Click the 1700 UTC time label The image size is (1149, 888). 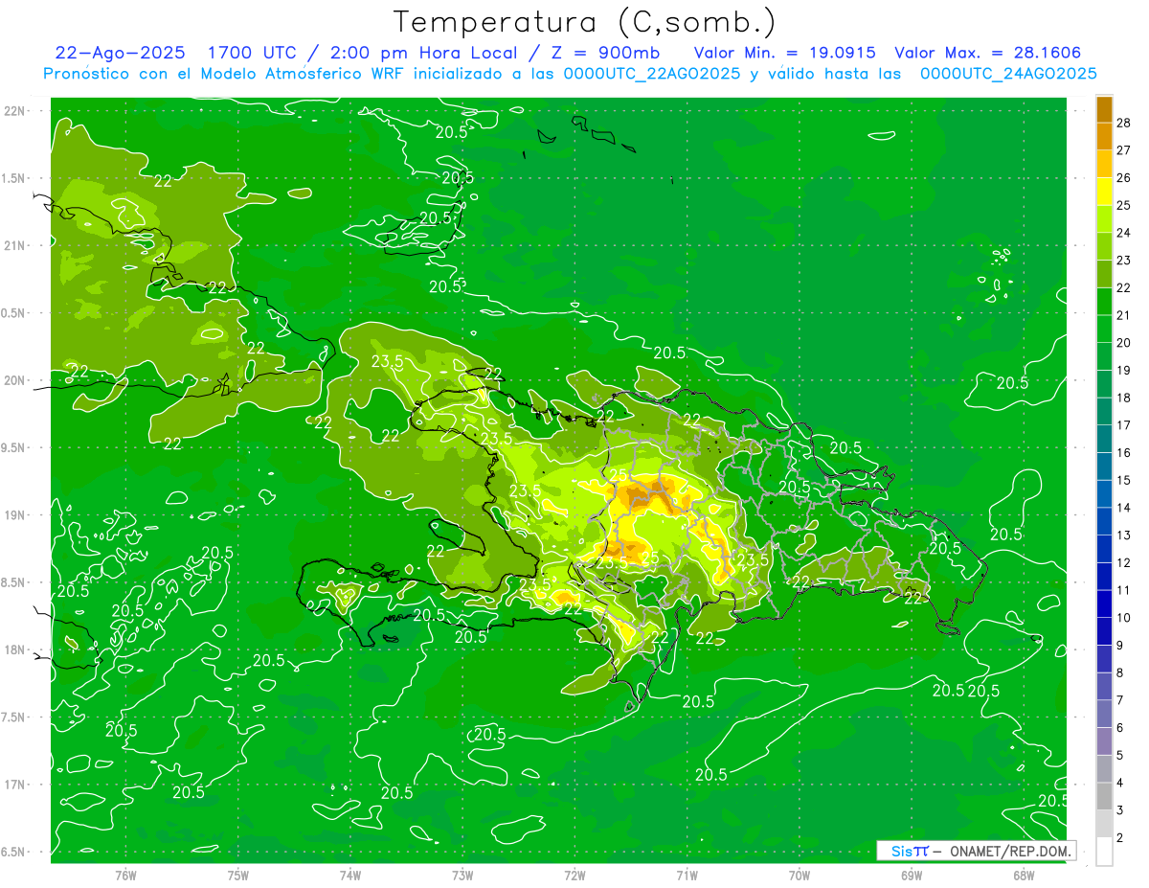point(254,53)
